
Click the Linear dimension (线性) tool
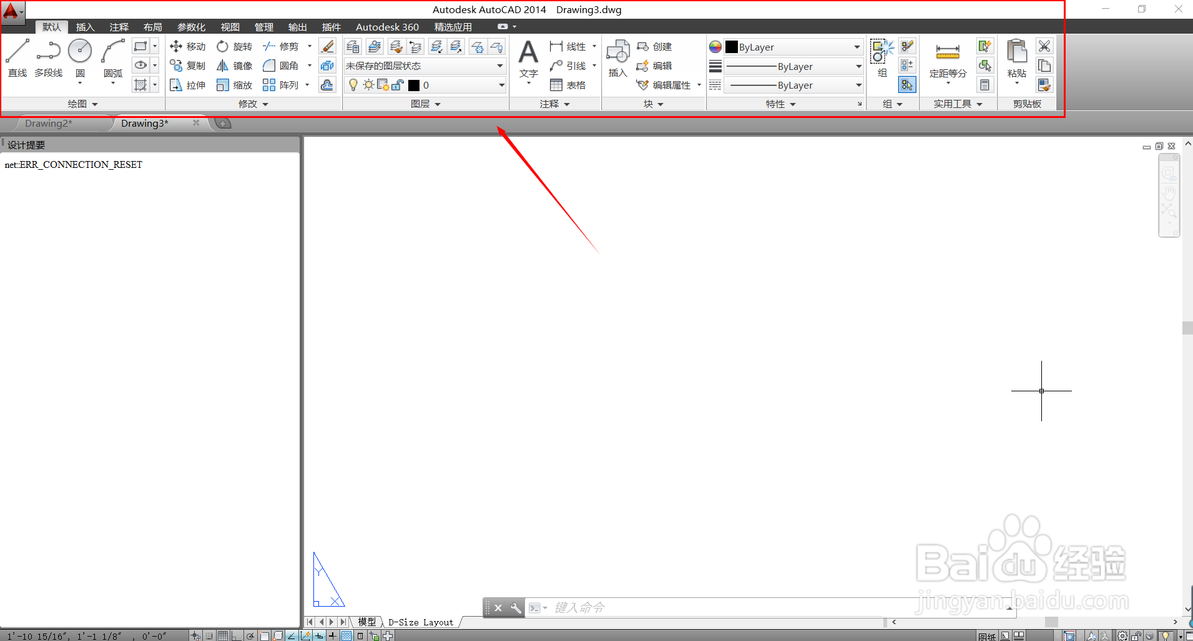tap(568, 46)
